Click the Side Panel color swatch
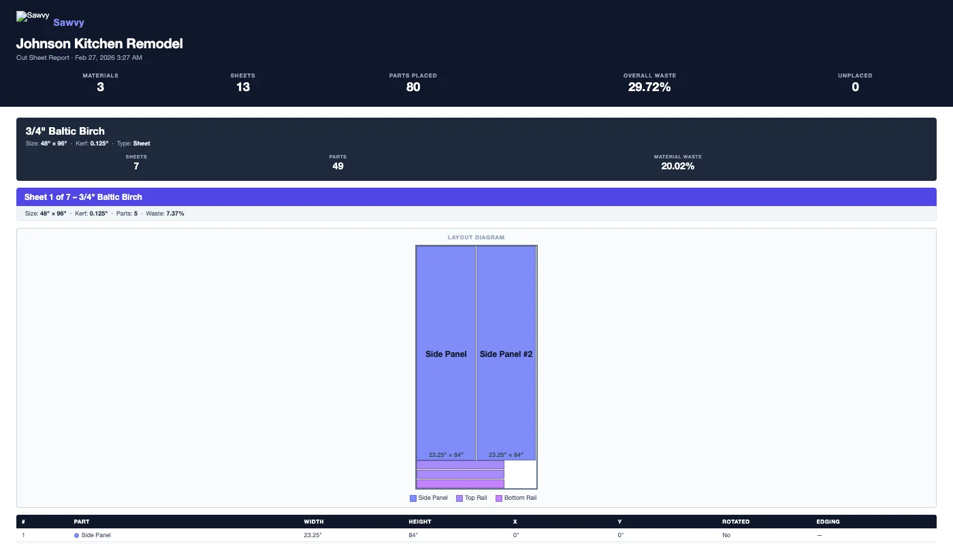 (x=412, y=497)
